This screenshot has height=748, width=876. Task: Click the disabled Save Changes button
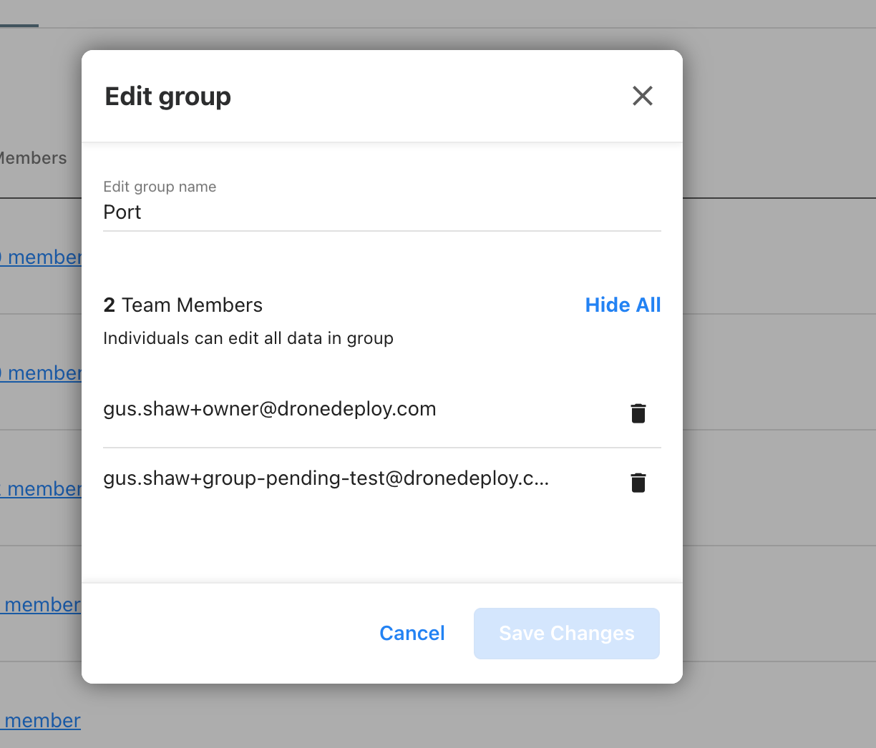point(565,633)
